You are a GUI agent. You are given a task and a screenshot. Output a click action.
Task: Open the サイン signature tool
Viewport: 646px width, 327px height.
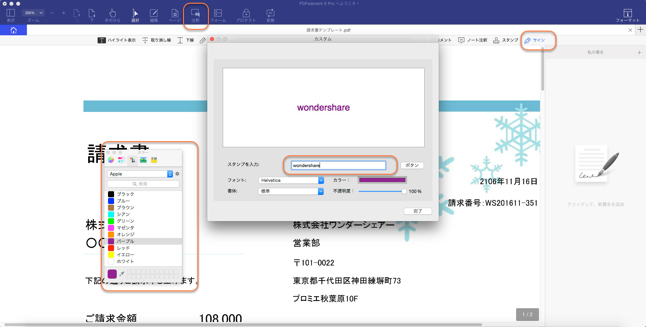[535, 40]
